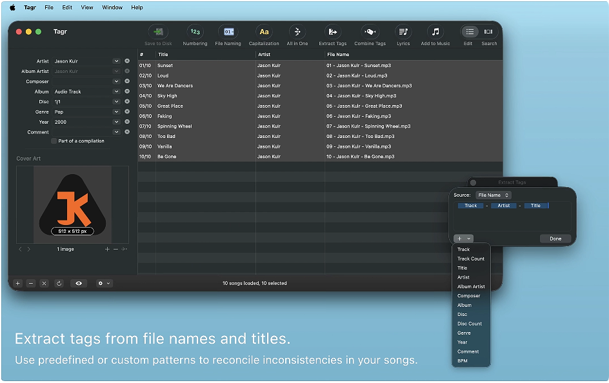This screenshot has height=383, width=609.
Task: Clear the Composer field
Action: [127, 81]
